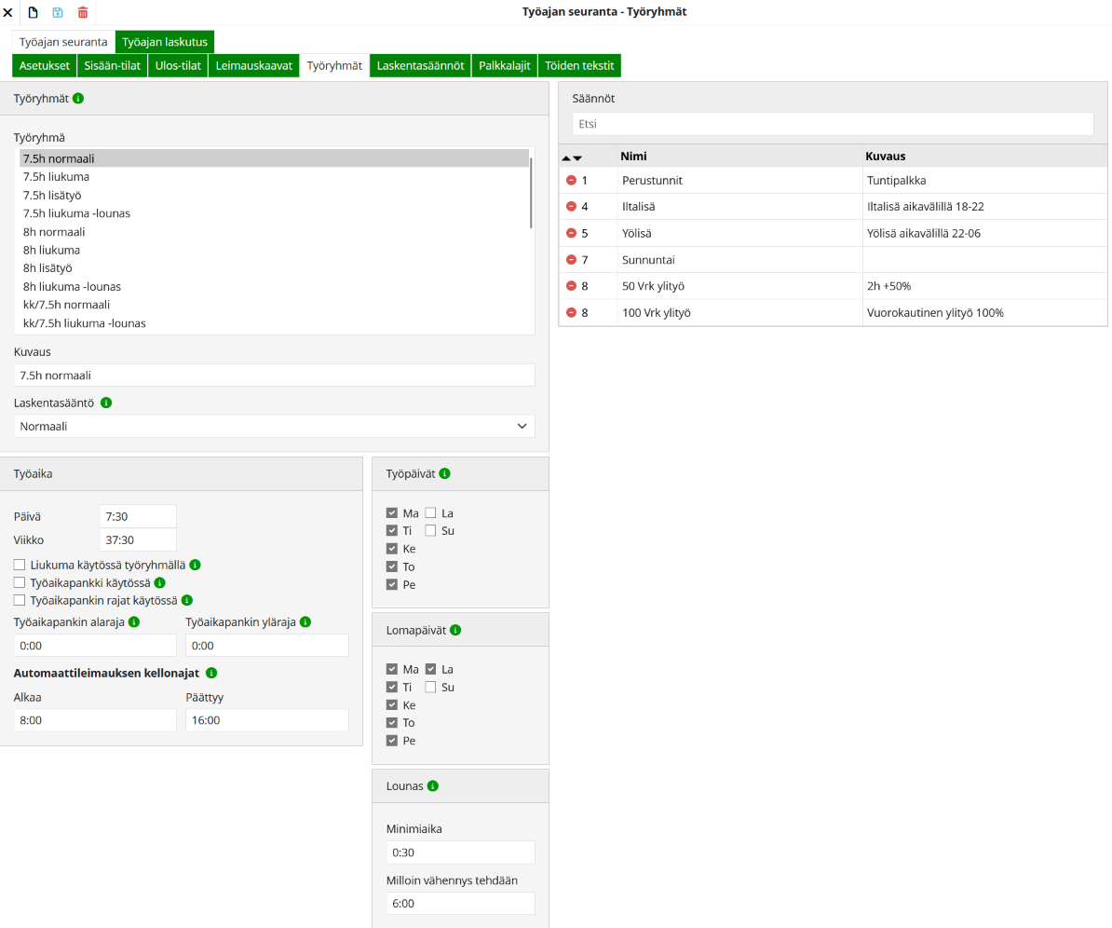The image size is (1112, 928).
Task: Click info icon next to Lounas heading
Action: point(434,785)
